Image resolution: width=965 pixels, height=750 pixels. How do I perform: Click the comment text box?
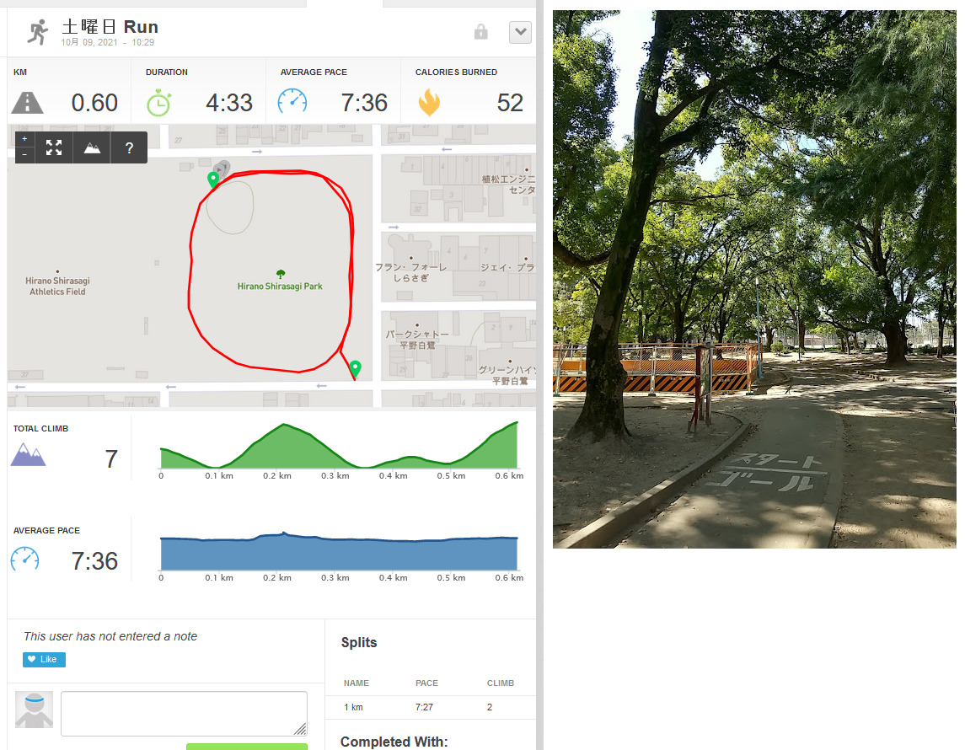point(184,714)
